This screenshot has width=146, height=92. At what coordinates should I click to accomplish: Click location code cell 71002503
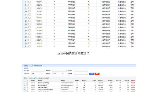(x=39, y=27)
